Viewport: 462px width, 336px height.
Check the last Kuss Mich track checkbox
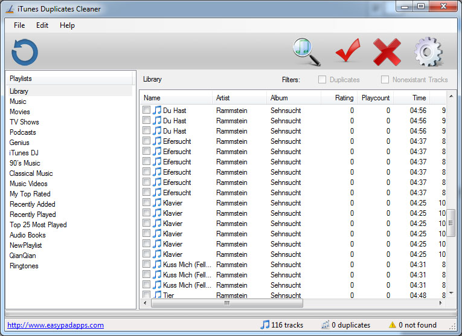click(146, 285)
